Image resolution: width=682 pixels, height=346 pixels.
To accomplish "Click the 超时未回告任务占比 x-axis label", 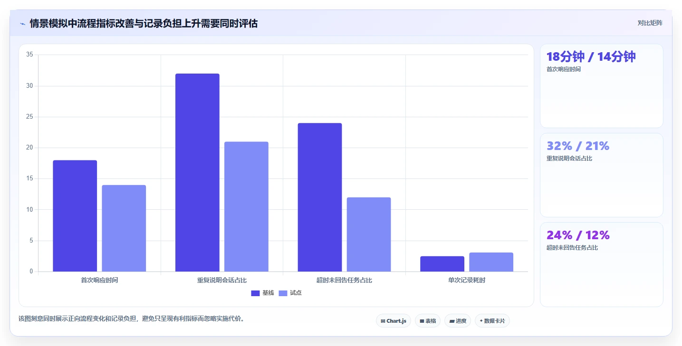I will 344,280.
